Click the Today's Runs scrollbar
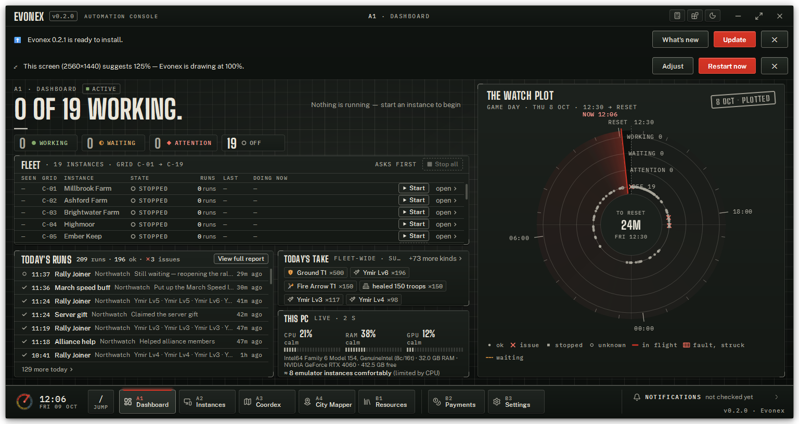Screen dimensions: 799x424 [x=271, y=276]
